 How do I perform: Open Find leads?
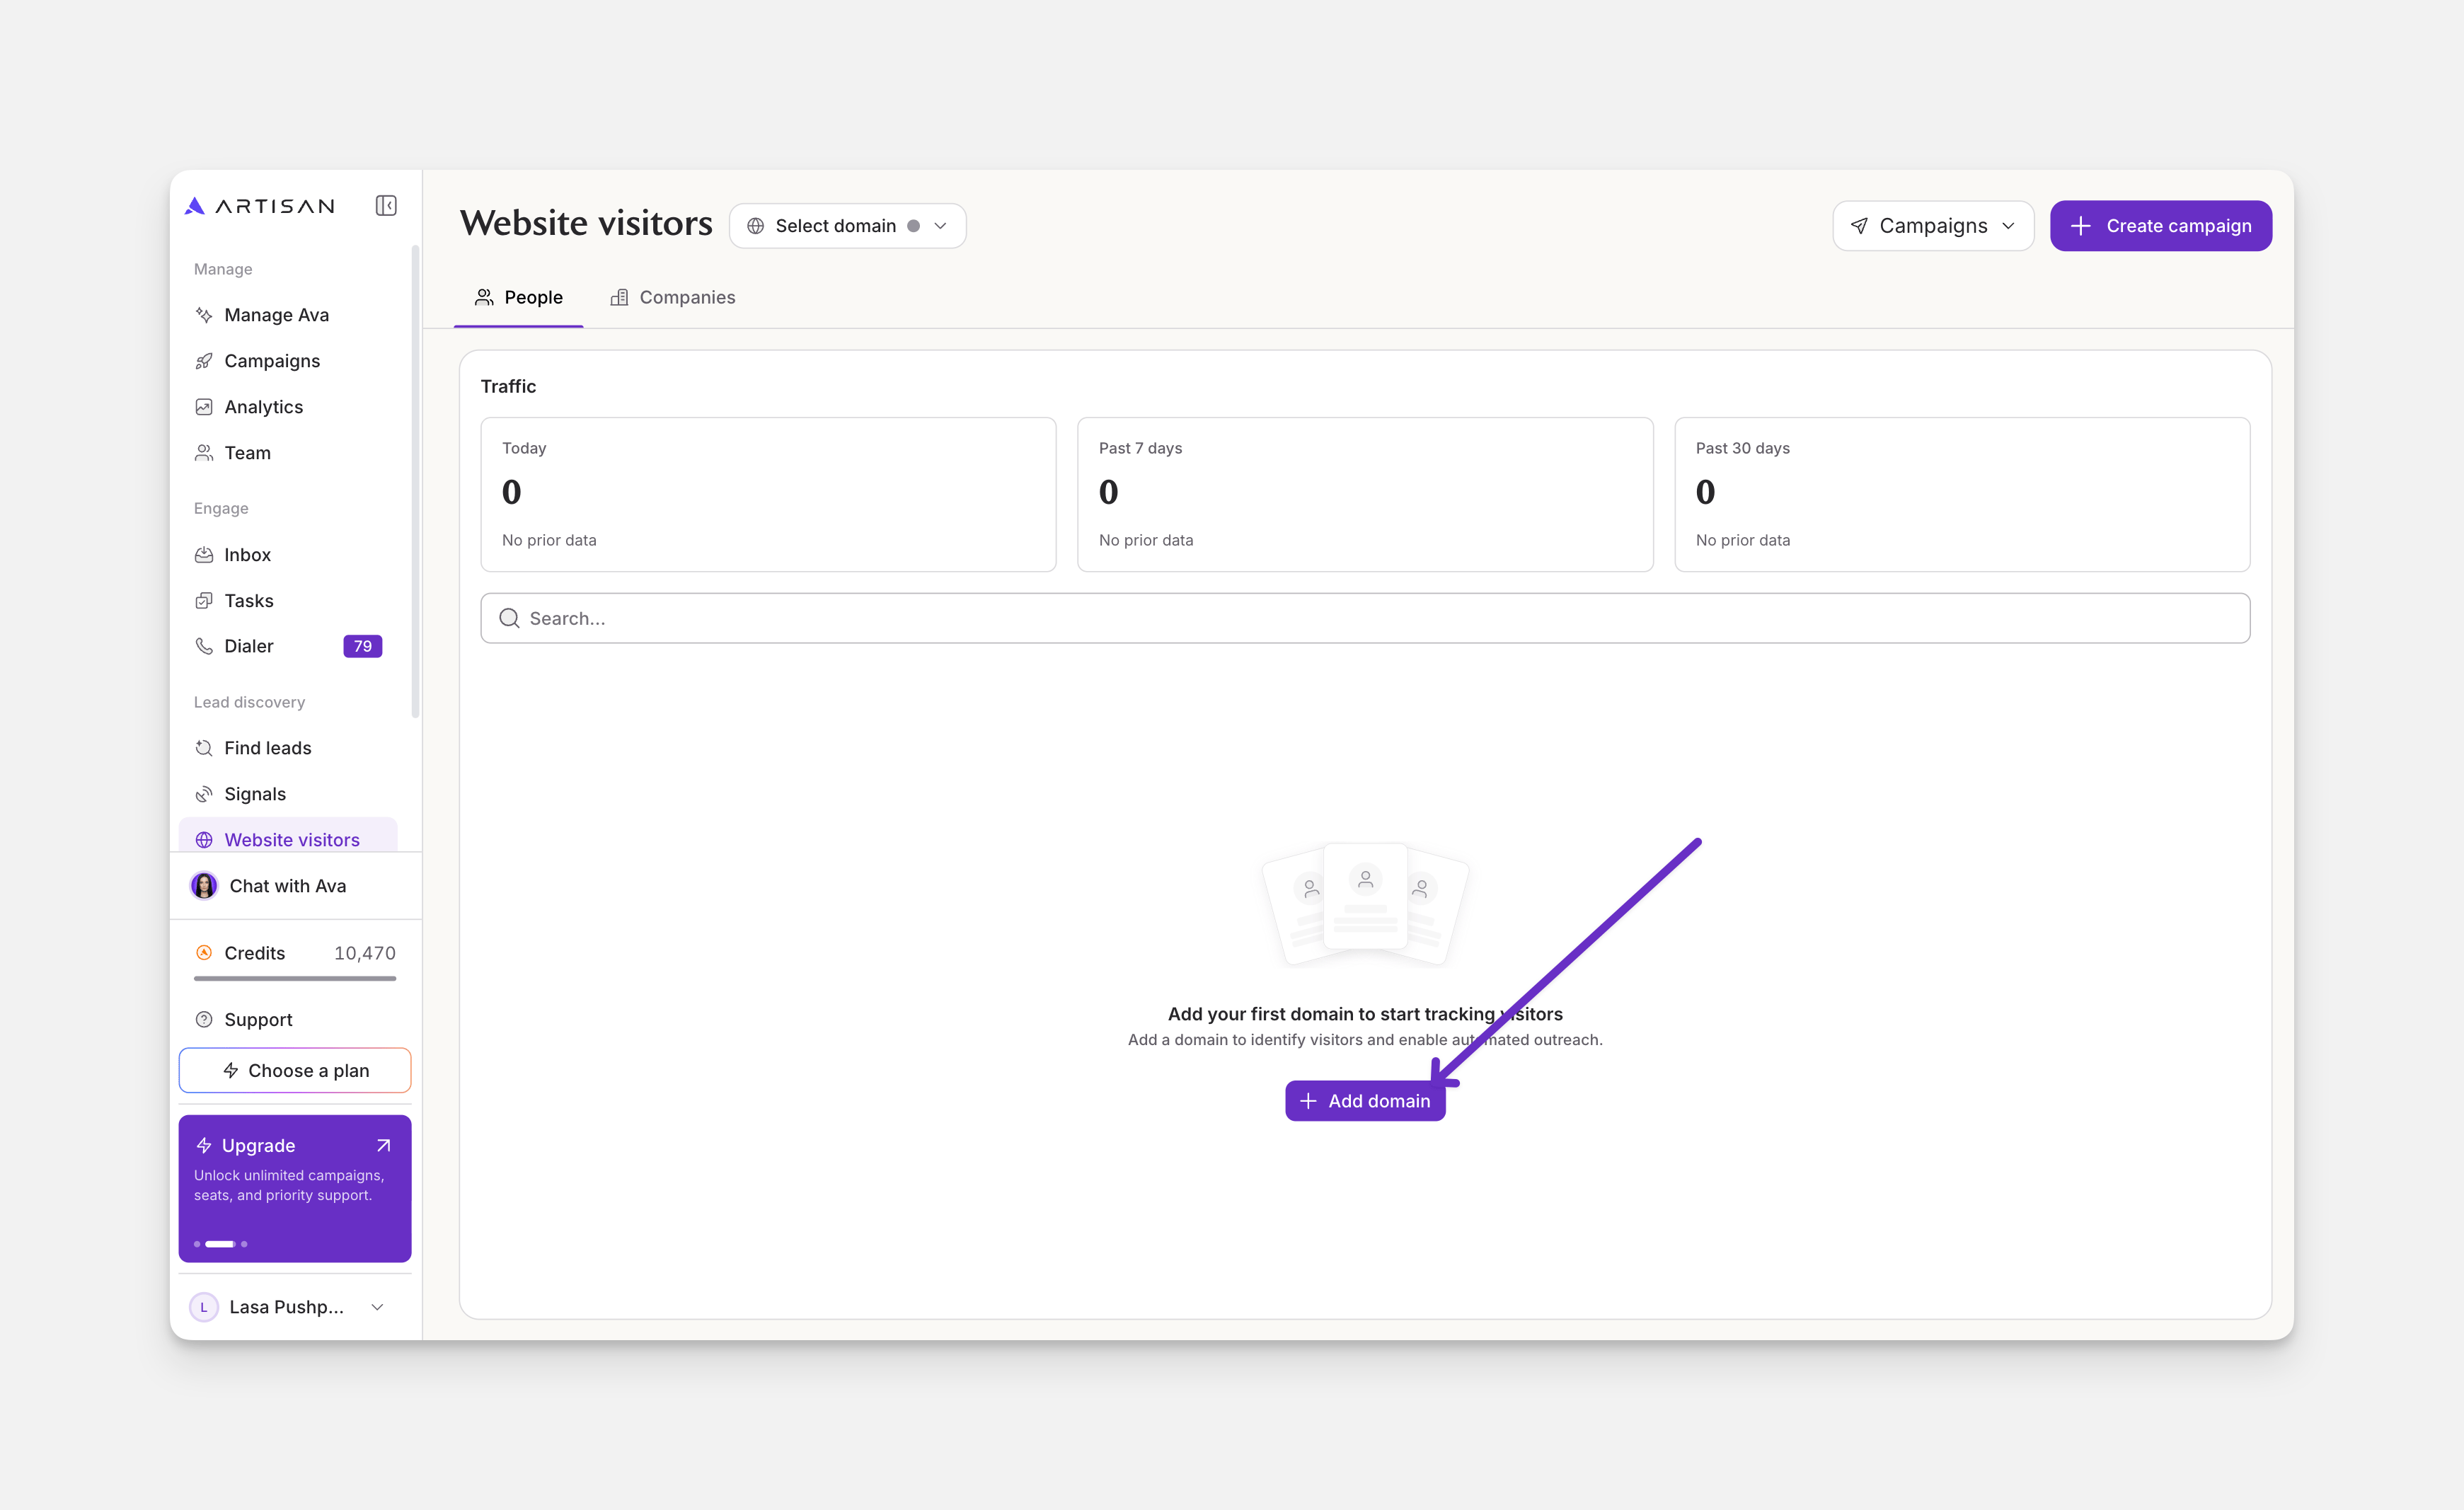click(x=288, y=748)
